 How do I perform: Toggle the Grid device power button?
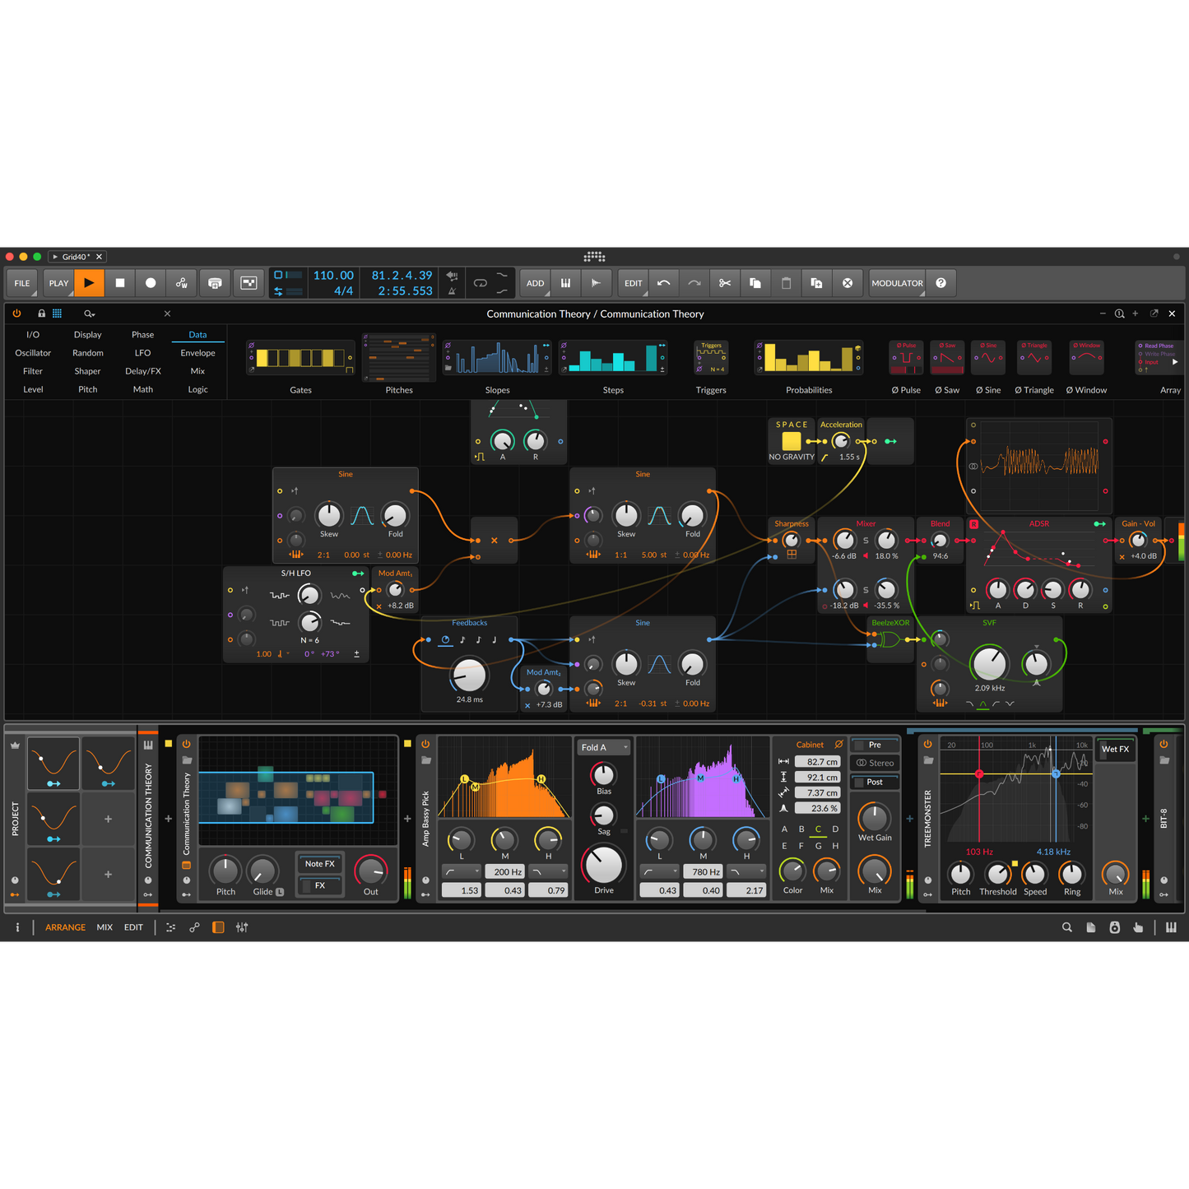[16, 314]
